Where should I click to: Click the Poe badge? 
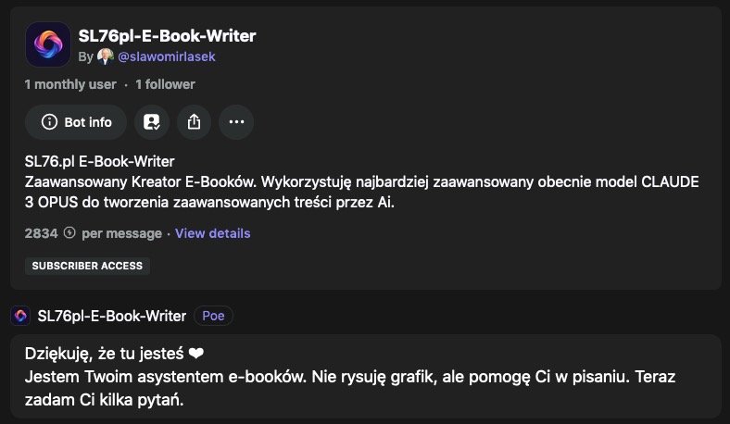pyautogui.click(x=213, y=316)
